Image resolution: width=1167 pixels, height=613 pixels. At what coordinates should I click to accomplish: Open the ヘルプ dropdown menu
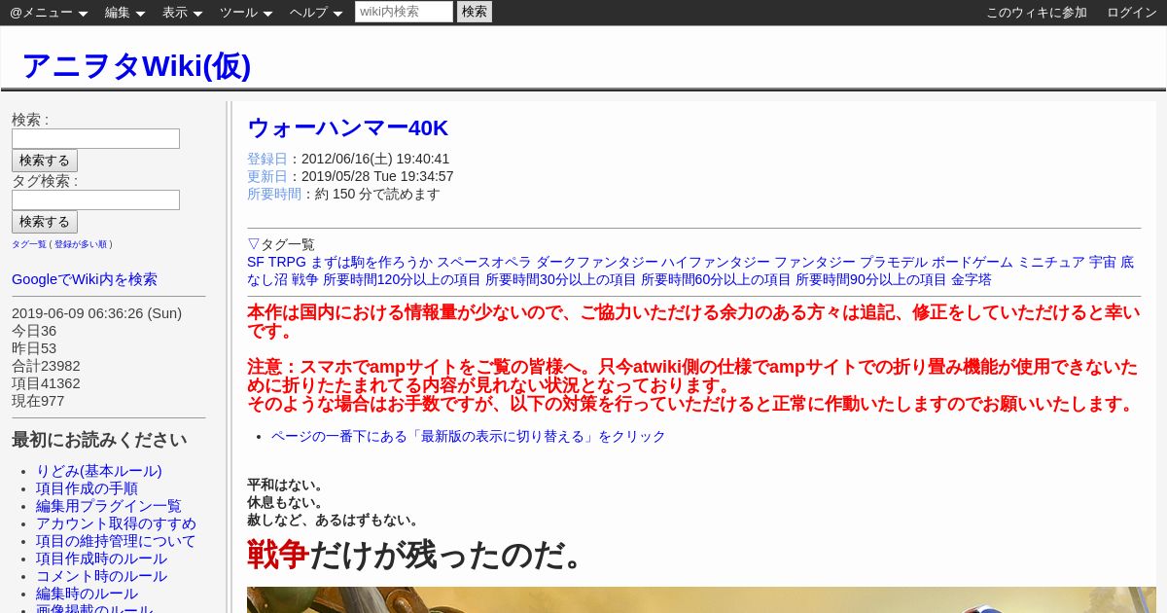click(x=315, y=13)
